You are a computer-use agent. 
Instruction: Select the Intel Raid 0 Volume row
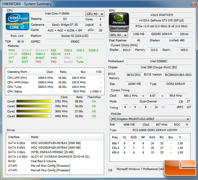55,161
